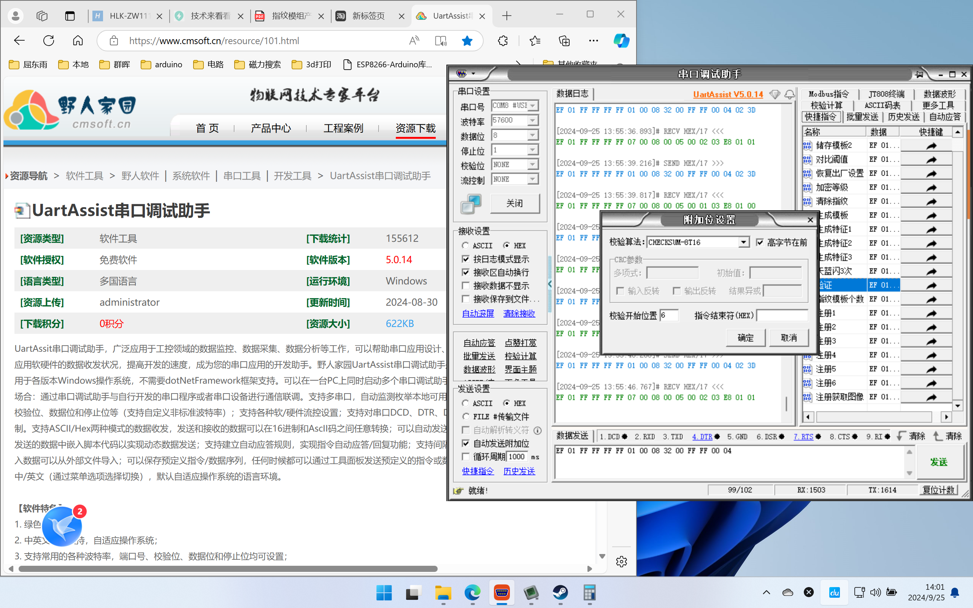Screen dimensions: 973x608
Task: Click the 指令结束符(HEX) input field
Action: pyautogui.click(x=782, y=315)
